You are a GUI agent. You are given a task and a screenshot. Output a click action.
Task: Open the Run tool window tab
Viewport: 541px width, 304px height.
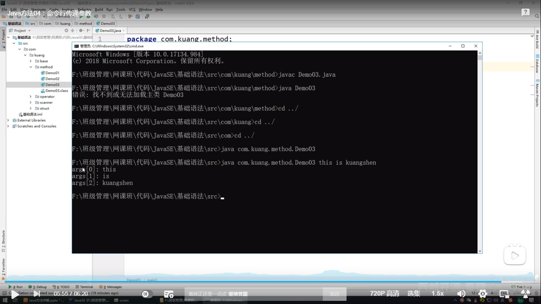(x=15, y=287)
